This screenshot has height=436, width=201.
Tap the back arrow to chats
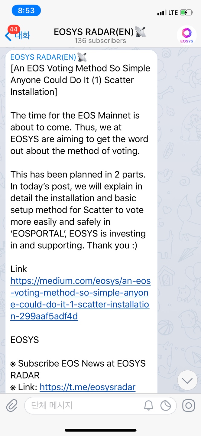coord(8,36)
